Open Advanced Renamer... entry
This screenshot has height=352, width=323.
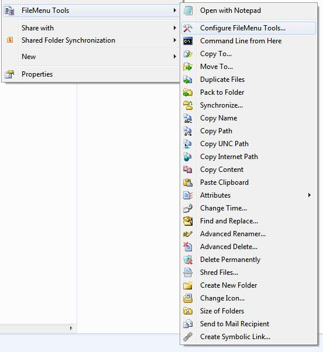pyautogui.click(x=249, y=234)
